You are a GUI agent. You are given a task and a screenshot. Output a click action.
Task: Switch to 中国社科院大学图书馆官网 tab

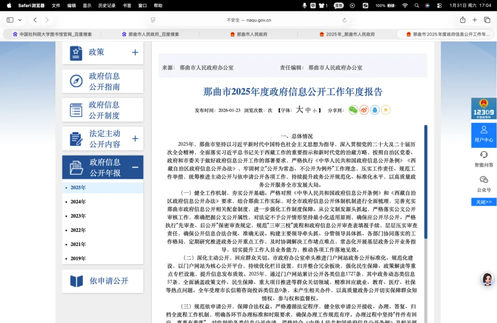pyautogui.click(x=52, y=34)
